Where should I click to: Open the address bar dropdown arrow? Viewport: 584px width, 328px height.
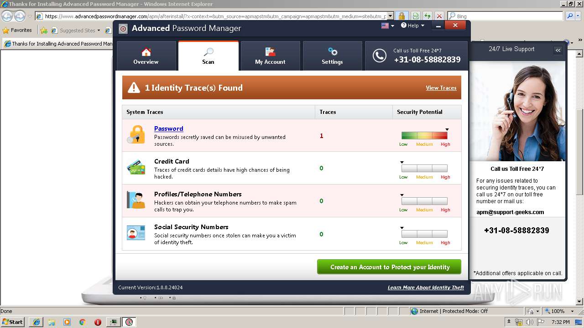click(390, 16)
